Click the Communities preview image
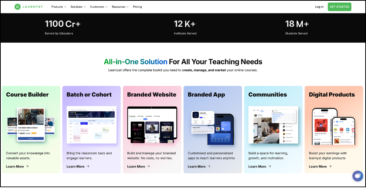Viewport: 366px width, 189px height. [273, 125]
